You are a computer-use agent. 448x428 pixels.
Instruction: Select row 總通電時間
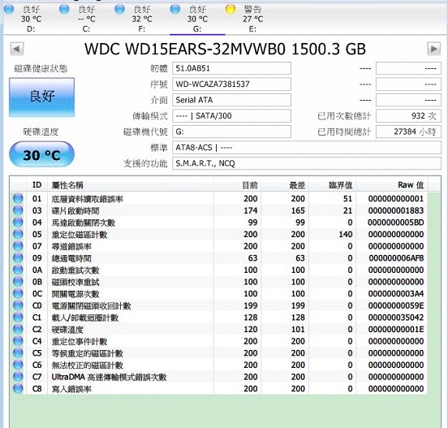(x=218, y=258)
